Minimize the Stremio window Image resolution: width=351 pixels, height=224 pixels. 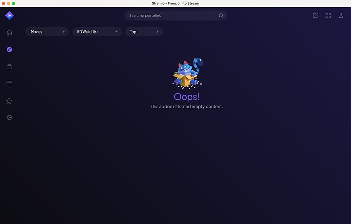tap(8, 3)
